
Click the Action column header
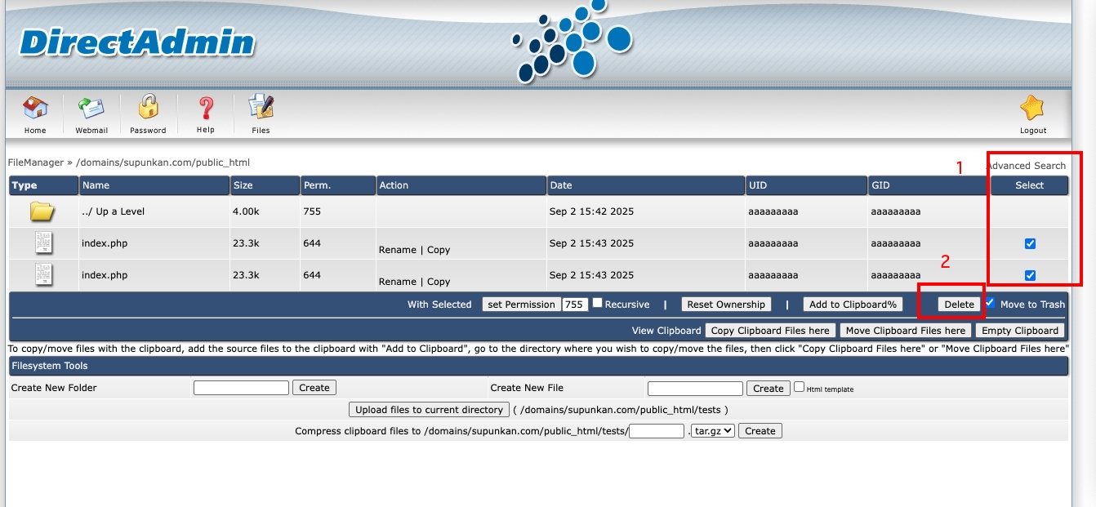461,185
